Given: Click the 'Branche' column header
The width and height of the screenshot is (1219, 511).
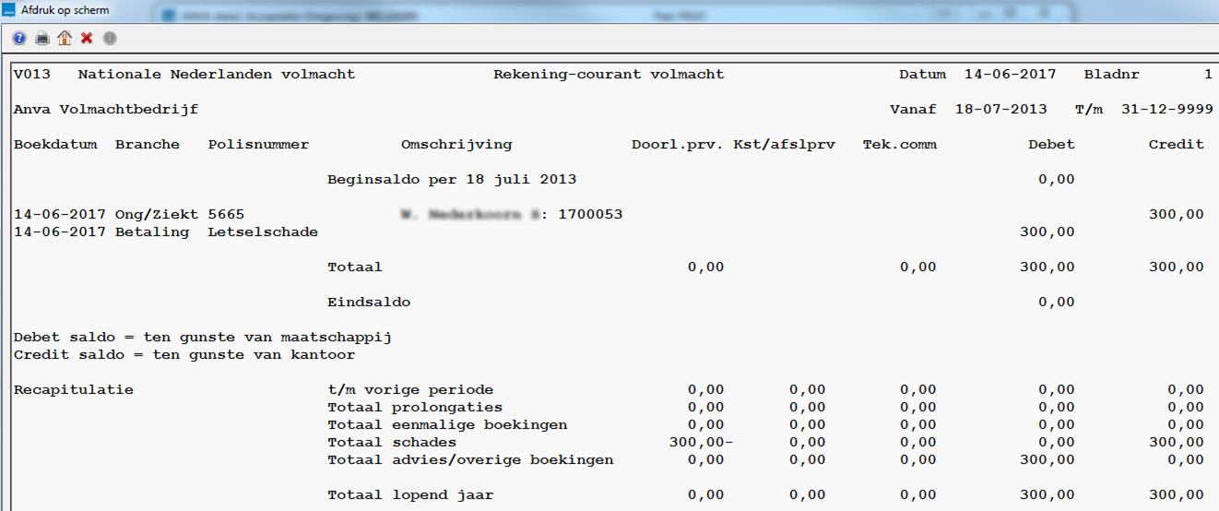Looking at the screenshot, I should 148,144.
